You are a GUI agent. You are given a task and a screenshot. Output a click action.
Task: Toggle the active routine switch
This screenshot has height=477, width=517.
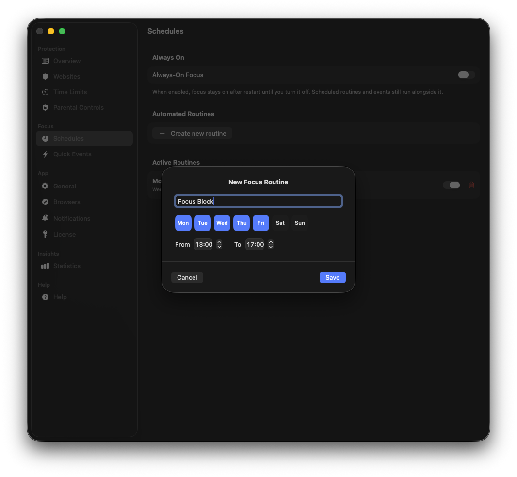pos(451,185)
